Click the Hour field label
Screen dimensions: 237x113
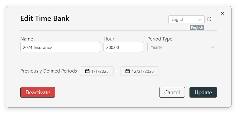[109, 39]
